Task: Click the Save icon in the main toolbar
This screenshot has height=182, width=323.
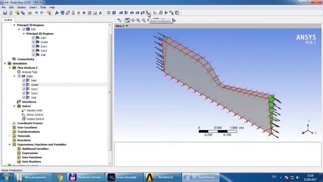Action: click(x=5, y=13)
